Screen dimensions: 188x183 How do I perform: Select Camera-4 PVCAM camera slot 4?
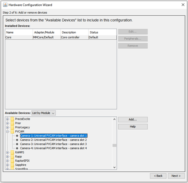click(53, 148)
